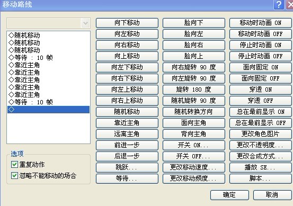
Task: Choose the 向左上移动 button
Action: 127,89
